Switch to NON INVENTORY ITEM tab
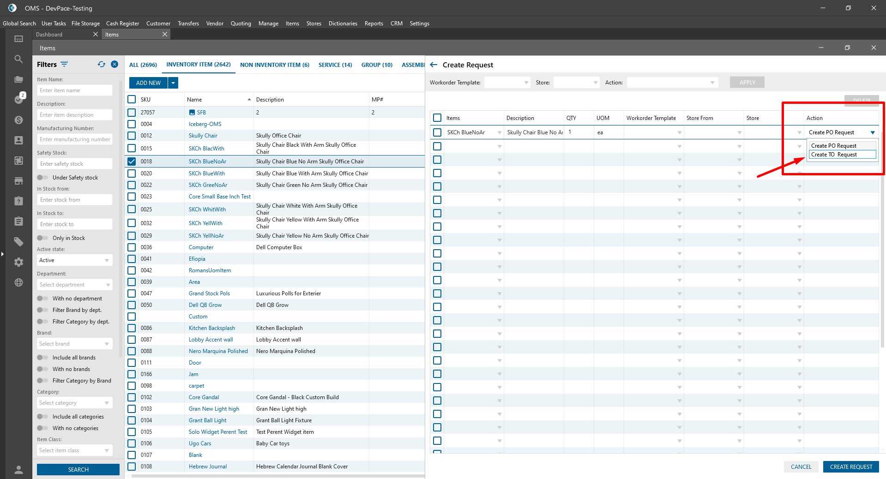This screenshot has height=479, width=886. [x=274, y=65]
